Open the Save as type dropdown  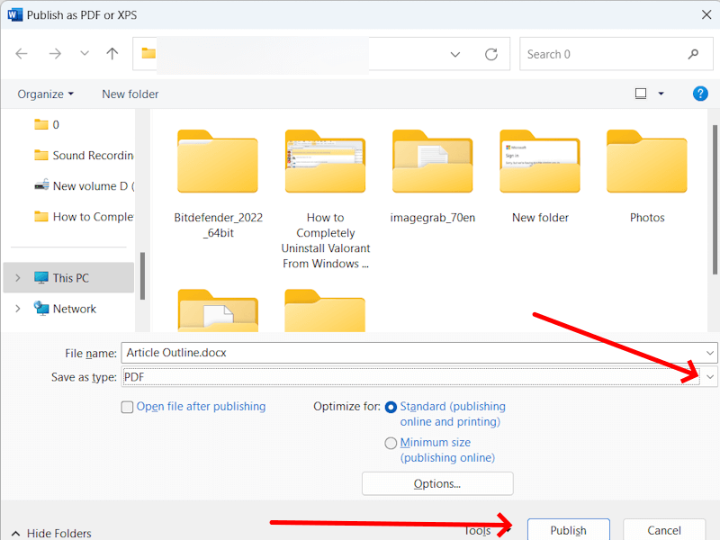[x=707, y=376]
